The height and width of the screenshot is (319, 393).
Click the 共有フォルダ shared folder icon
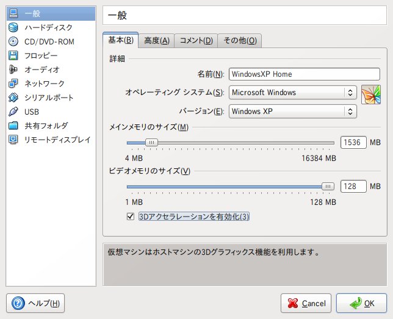pyautogui.click(x=13, y=126)
